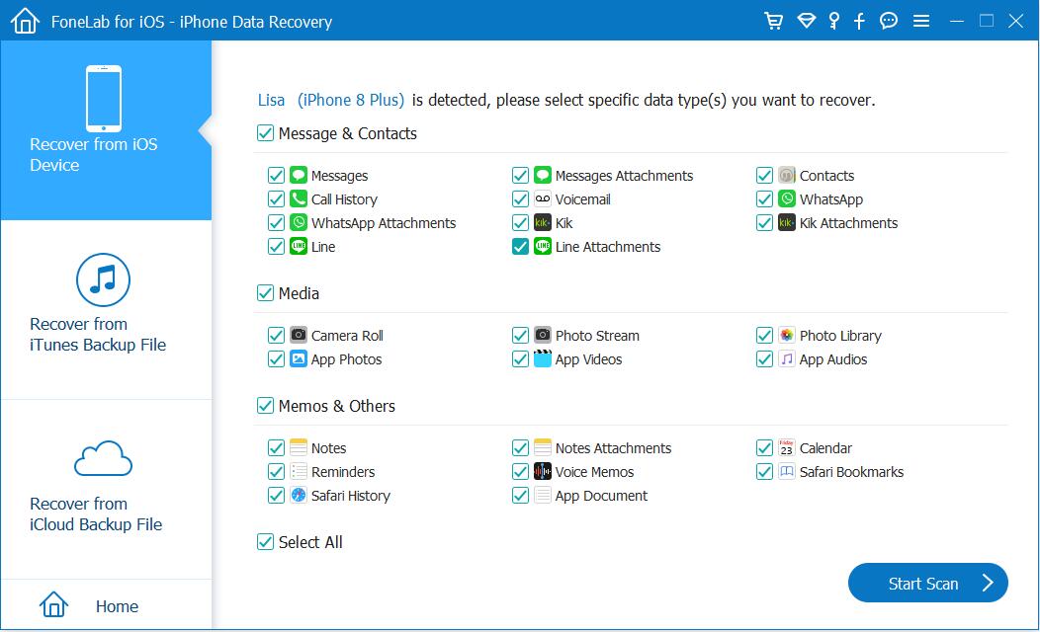
Task: Click the Voicemail icon
Action: tap(543, 198)
